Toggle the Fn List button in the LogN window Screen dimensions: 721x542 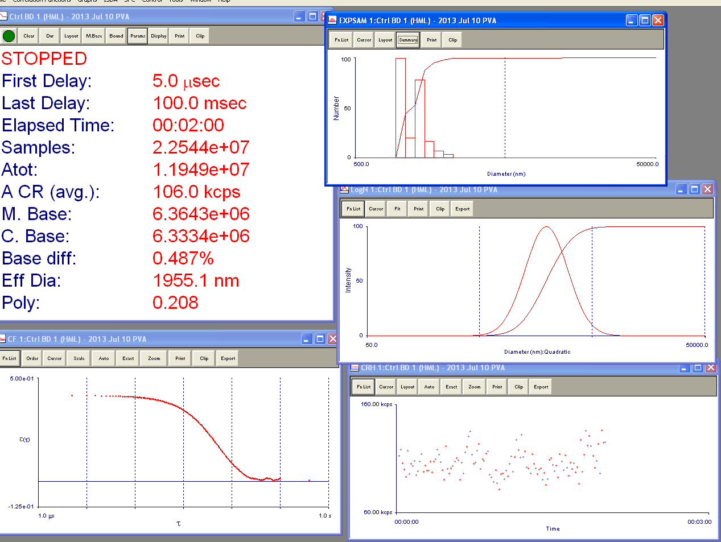pyautogui.click(x=353, y=209)
